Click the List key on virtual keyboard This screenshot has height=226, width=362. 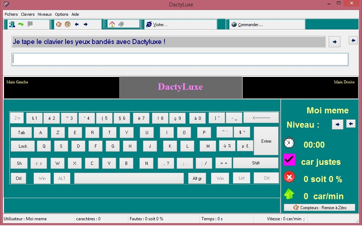[242, 178]
